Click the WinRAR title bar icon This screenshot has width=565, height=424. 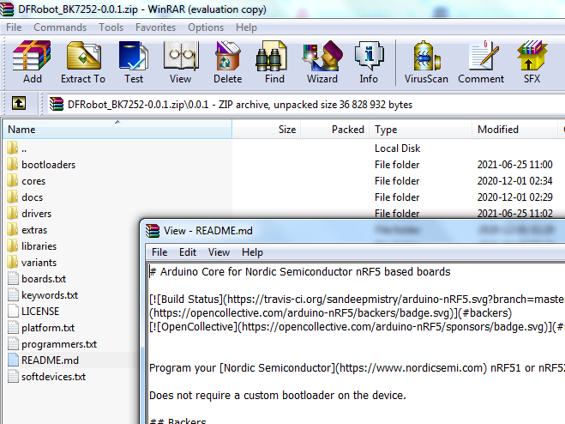tap(7, 9)
